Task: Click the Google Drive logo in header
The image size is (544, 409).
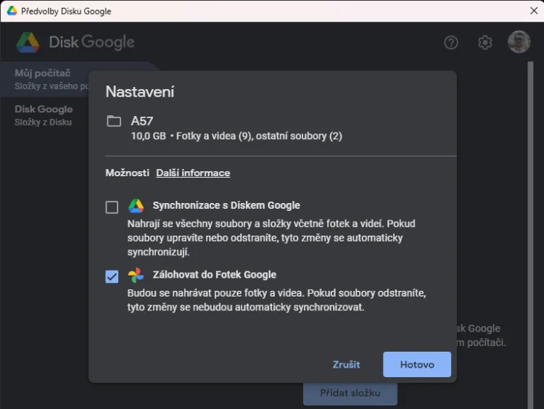Action: pos(28,42)
